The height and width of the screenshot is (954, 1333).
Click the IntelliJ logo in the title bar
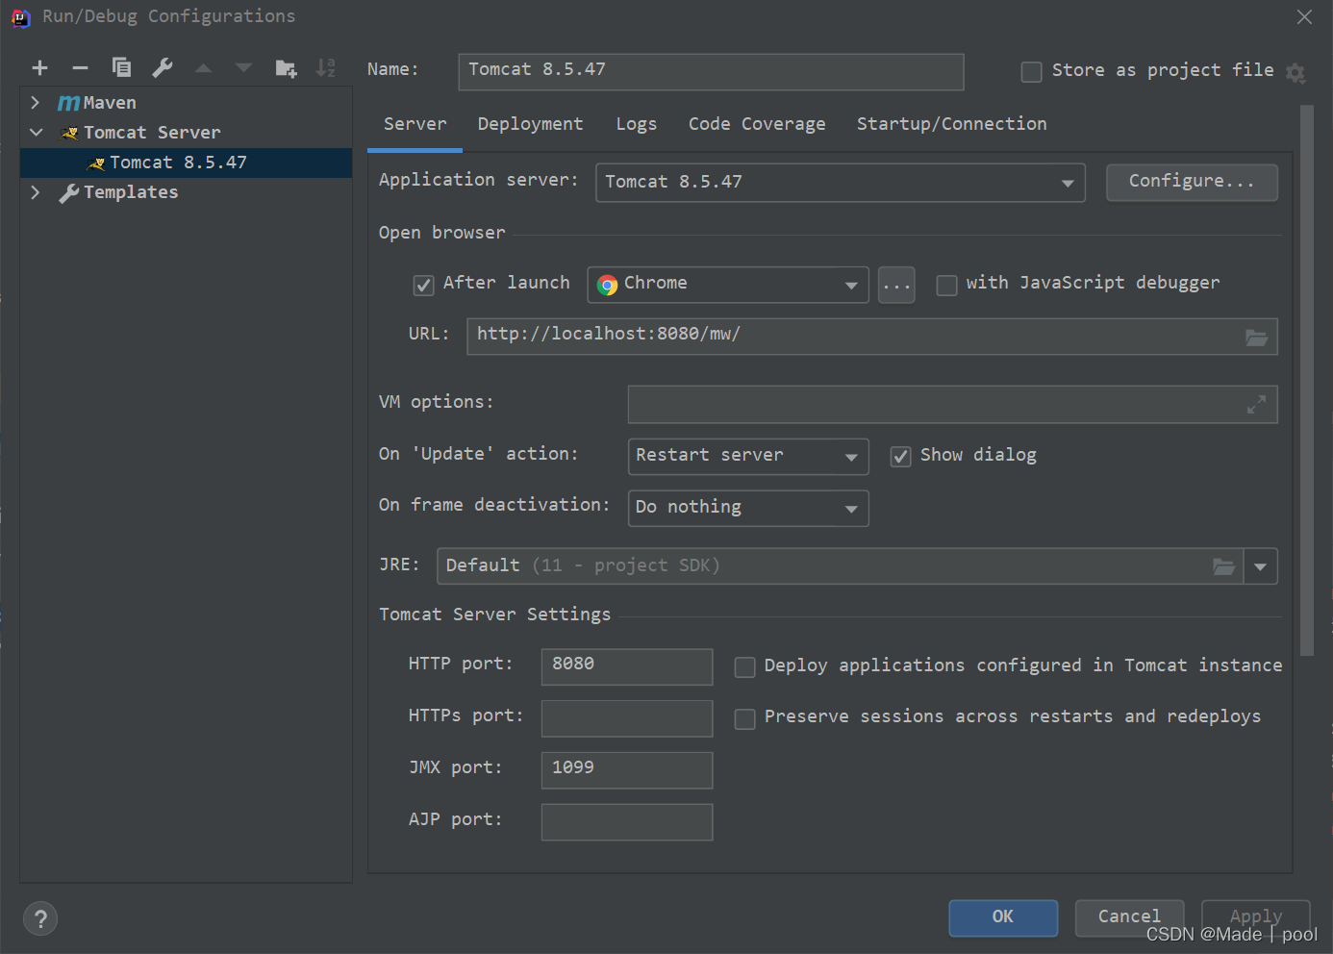pos(21,17)
